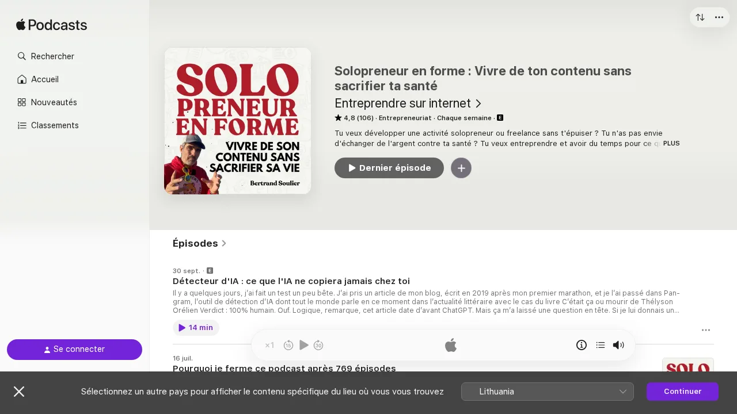Viewport: 737px width, 414px height.
Task: Open the Lithuania country dropdown
Action: [548, 392]
